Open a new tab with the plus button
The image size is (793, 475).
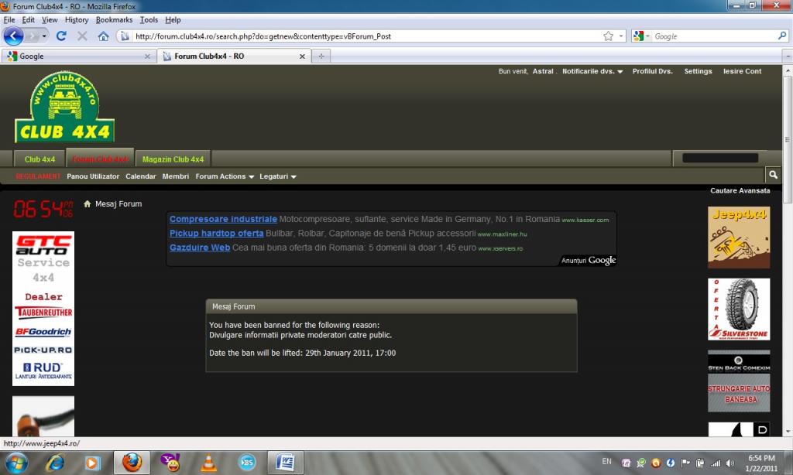(321, 56)
